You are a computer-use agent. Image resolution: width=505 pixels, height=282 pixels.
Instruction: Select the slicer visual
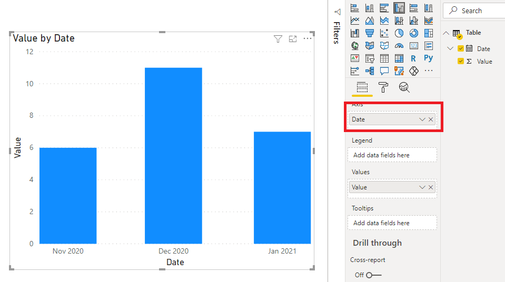point(370,58)
